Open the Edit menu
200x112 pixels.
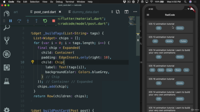pos(25,2)
